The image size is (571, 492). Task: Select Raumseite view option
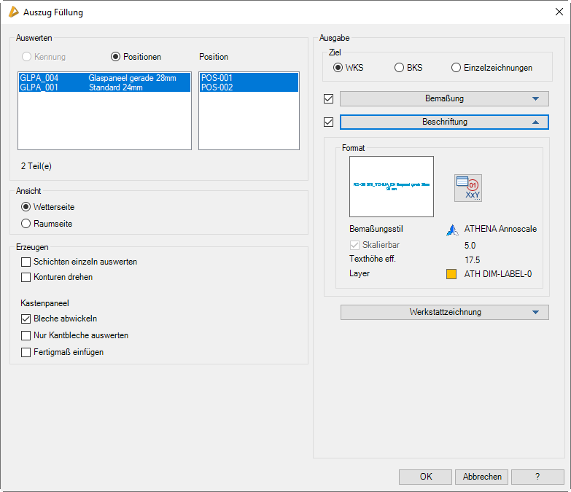click(26, 224)
